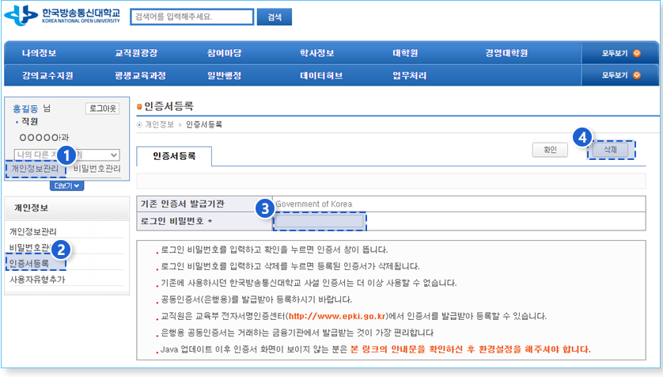The height and width of the screenshot is (377, 663).
Task: Click the Government of Korea value
Action: coord(314,204)
